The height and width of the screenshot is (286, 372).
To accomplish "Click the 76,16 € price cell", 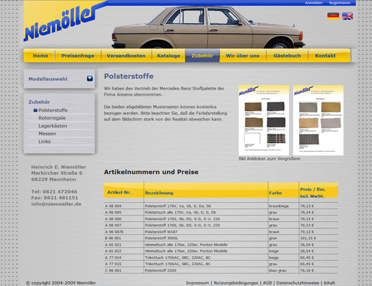I will [x=307, y=270].
